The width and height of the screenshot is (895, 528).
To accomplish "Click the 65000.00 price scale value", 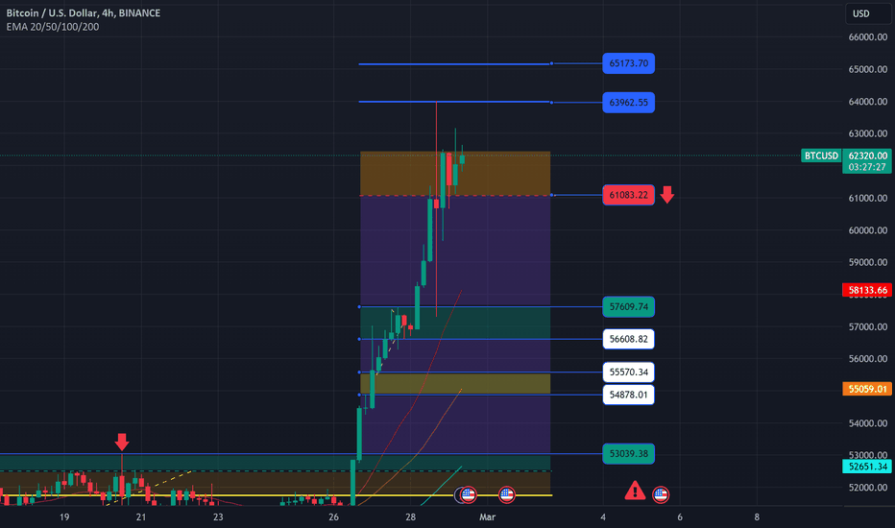I will (867, 69).
